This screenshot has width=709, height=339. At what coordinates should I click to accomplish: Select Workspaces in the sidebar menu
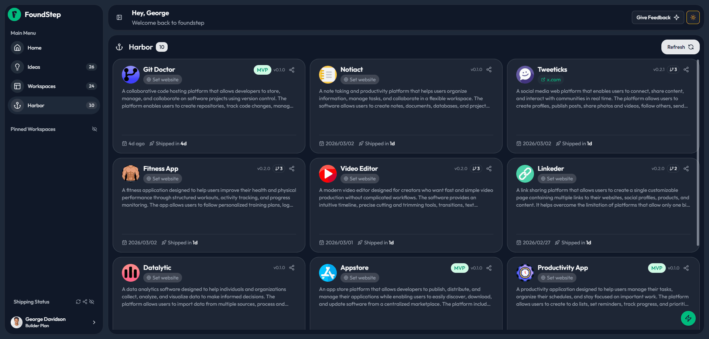pyautogui.click(x=42, y=86)
